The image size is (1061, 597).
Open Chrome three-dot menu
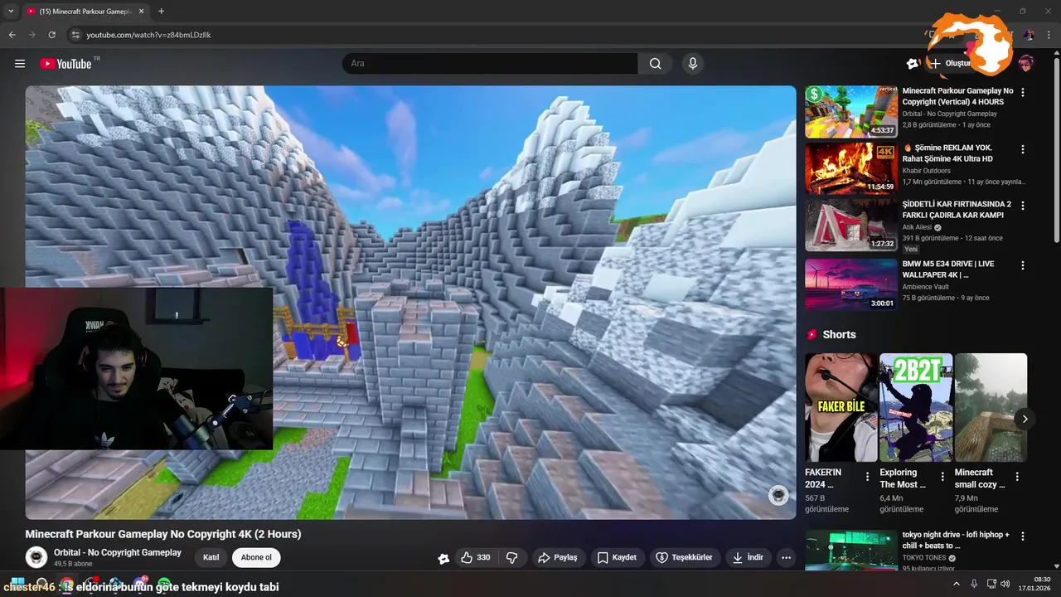pos(1047,35)
